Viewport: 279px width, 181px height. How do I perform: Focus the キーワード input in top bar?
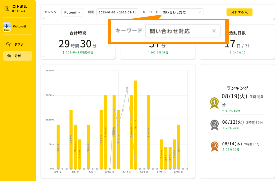coord(182,12)
